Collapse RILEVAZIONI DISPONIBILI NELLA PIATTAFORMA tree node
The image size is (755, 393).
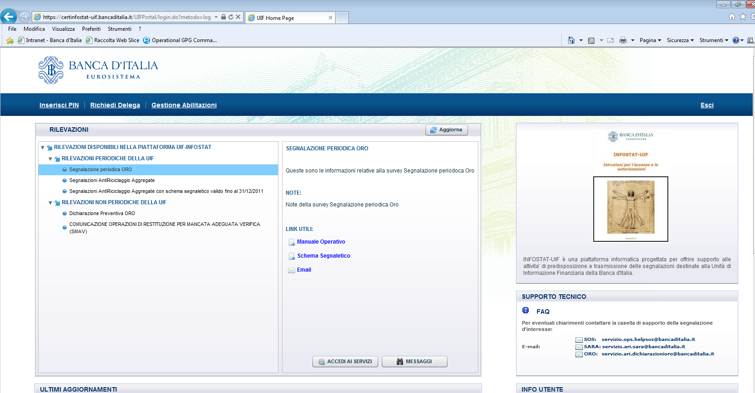pos(43,148)
